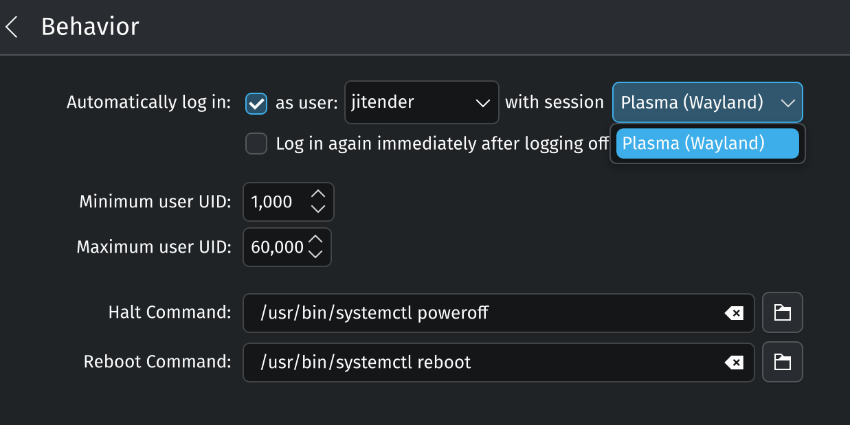The height and width of the screenshot is (425, 850).
Task: Clear the Reboot Command text field
Action: [x=734, y=363]
